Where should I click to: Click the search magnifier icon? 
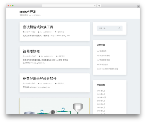coord(119,28)
